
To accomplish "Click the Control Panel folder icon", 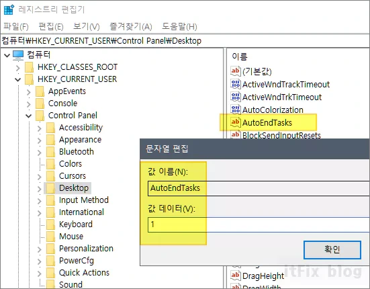I will tap(40, 116).
